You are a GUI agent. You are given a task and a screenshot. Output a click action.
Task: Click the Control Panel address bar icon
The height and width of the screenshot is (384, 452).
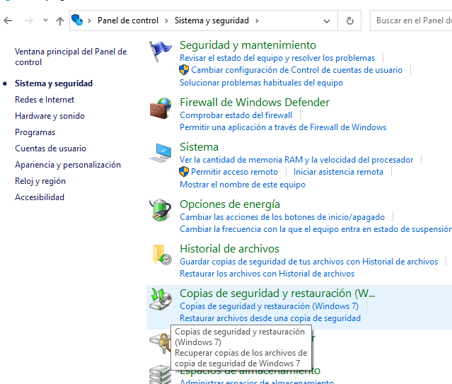[77, 21]
